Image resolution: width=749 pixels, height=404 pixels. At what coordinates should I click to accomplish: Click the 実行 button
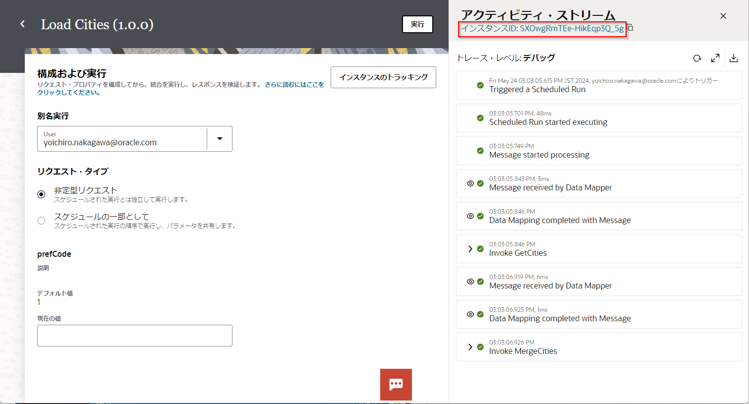pyautogui.click(x=417, y=24)
